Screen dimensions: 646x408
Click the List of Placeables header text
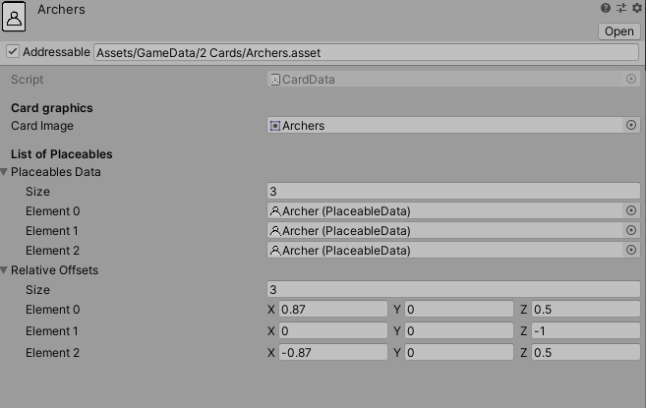[62, 154]
